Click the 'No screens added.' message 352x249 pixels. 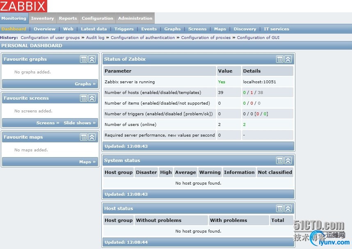pos(33,111)
